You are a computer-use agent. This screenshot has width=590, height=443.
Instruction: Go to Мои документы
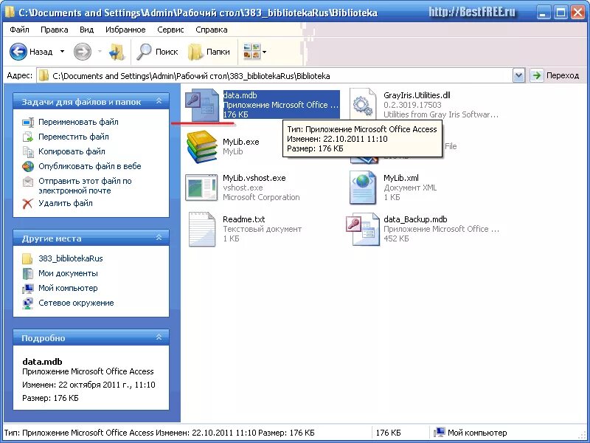click(x=68, y=272)
